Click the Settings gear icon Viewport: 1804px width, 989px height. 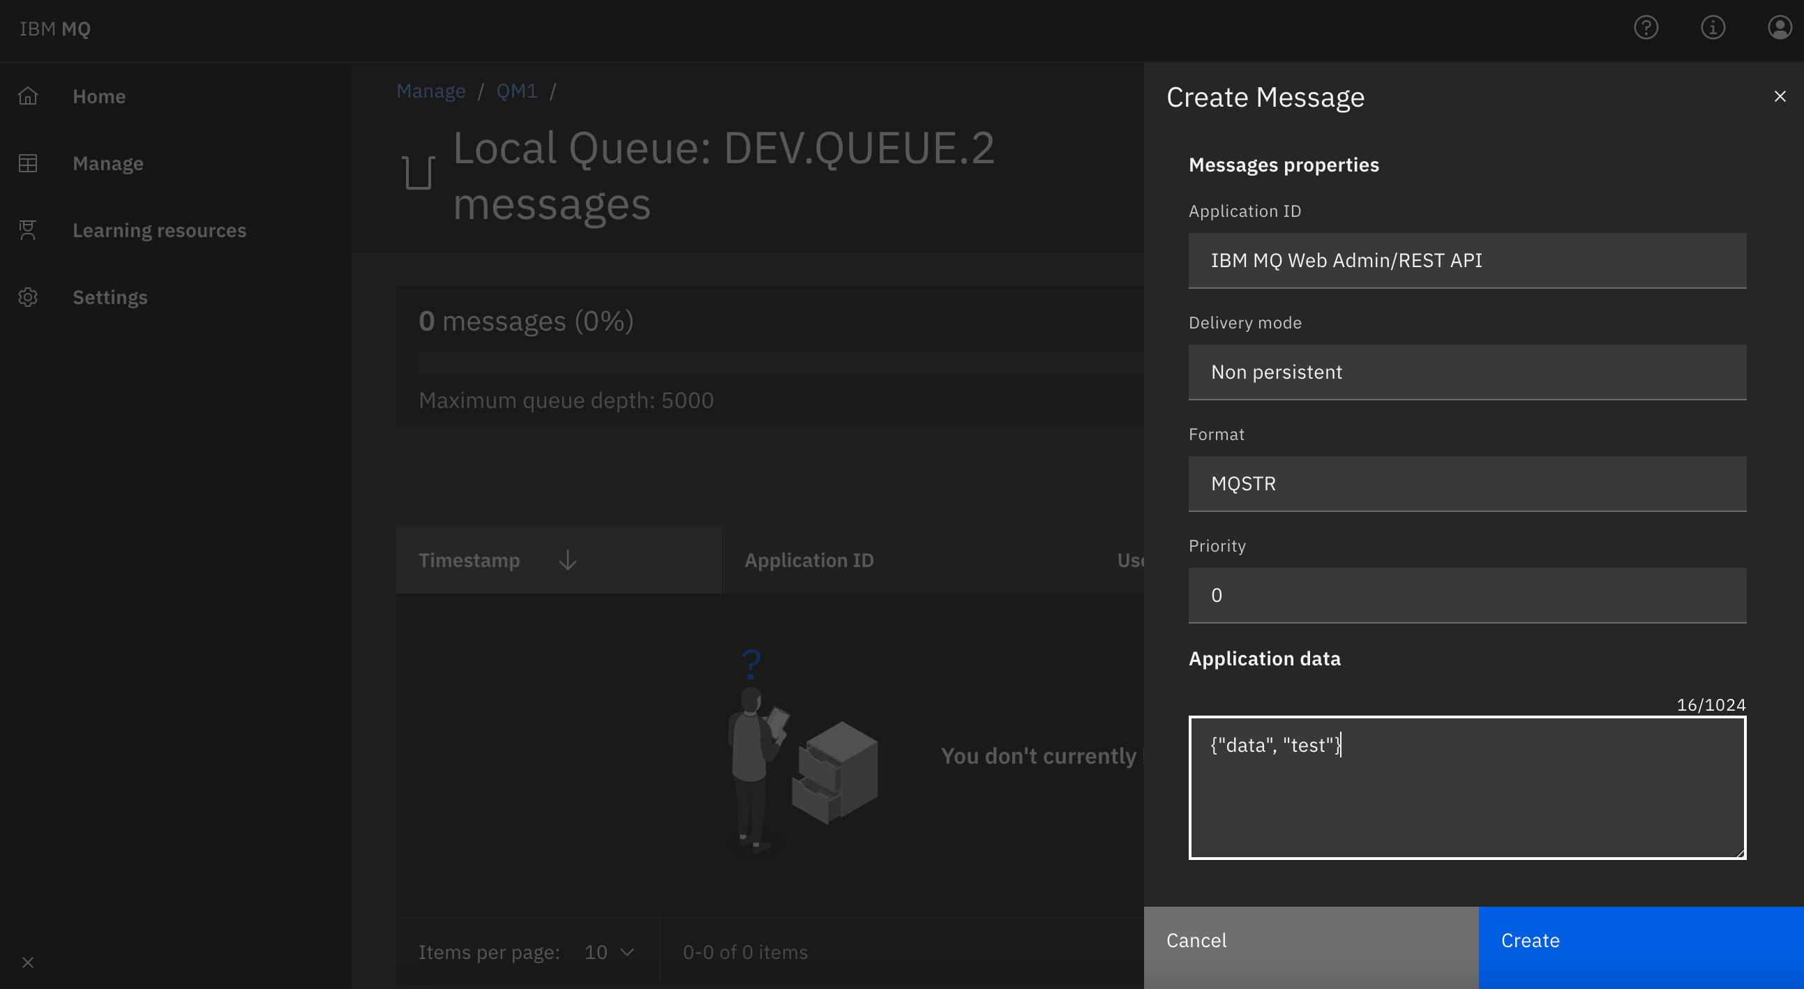click(x=28, y=298)
